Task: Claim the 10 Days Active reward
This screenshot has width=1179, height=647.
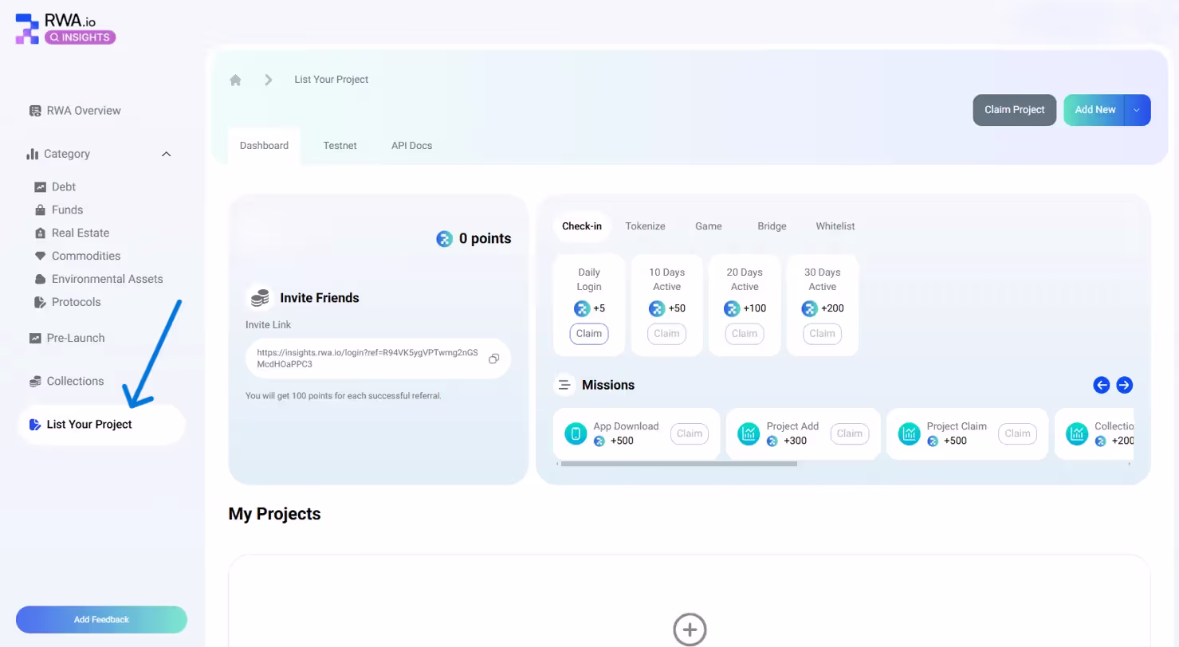Action: coord(666,334)
